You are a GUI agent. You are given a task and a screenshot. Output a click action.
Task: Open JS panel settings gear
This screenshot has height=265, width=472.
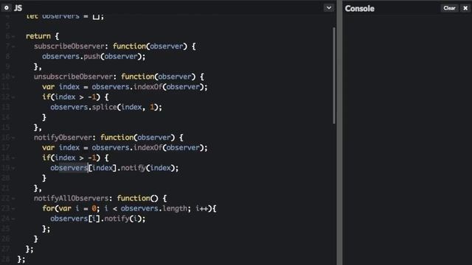(x=7, y=8)
